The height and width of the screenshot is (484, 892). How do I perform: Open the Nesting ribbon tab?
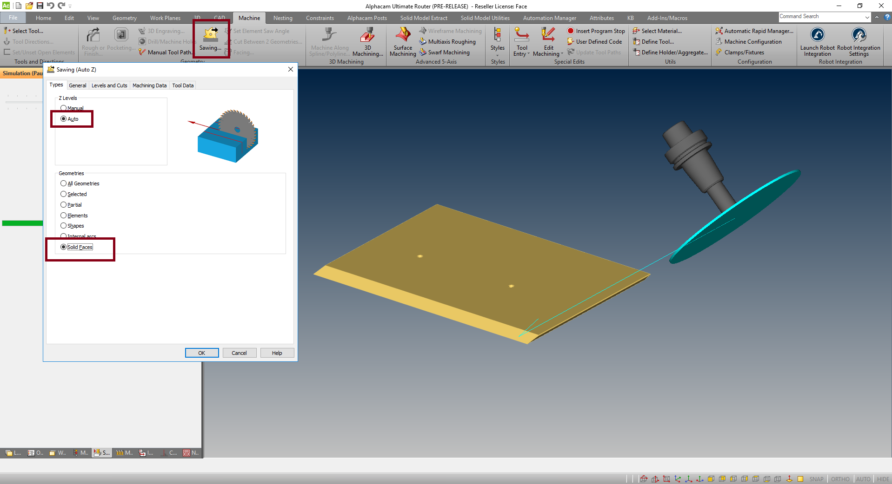[283, 18]
